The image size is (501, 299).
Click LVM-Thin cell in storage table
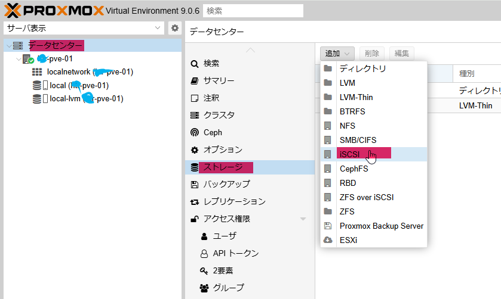point(476,105)
